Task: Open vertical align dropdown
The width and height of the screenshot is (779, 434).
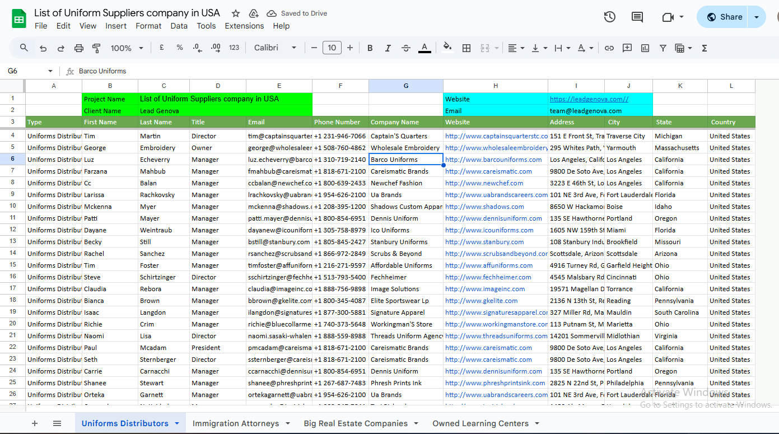Action: [x=539, y=48]
